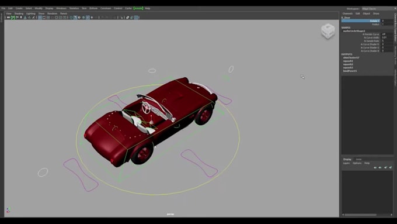The image size is (397, 224).
Task: Open the Show menu in Channel Box
Action: (376, 13)
